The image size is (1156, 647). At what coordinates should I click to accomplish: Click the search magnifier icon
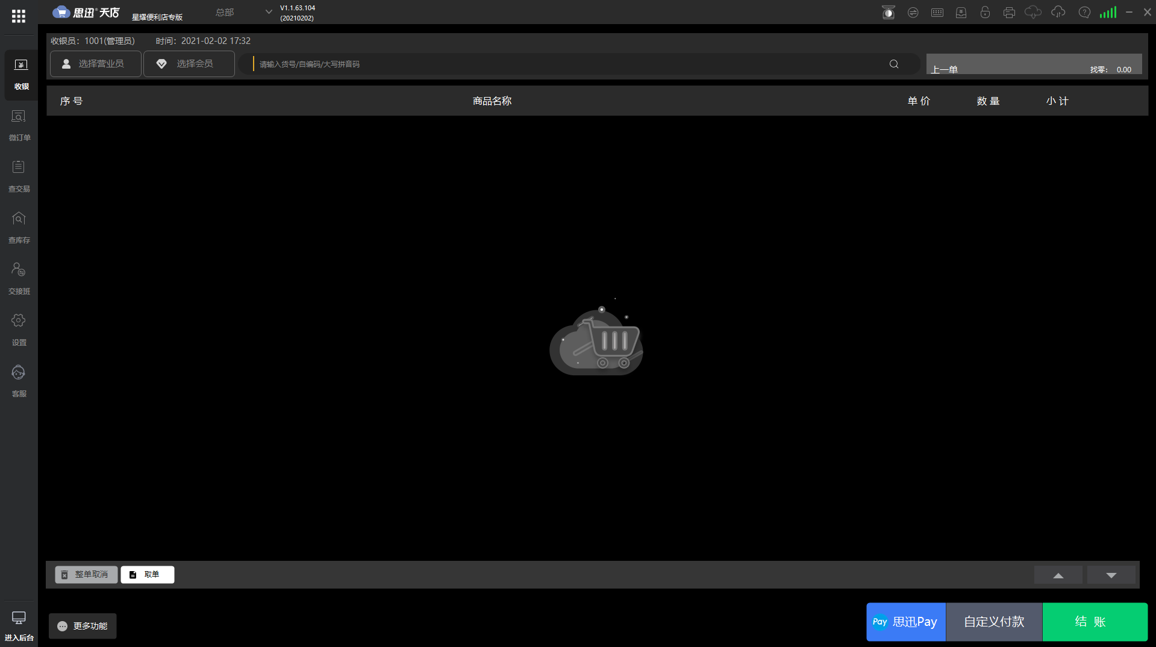coord(894,64)
